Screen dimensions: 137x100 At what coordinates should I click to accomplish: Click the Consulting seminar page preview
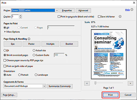tap(109, 54)
